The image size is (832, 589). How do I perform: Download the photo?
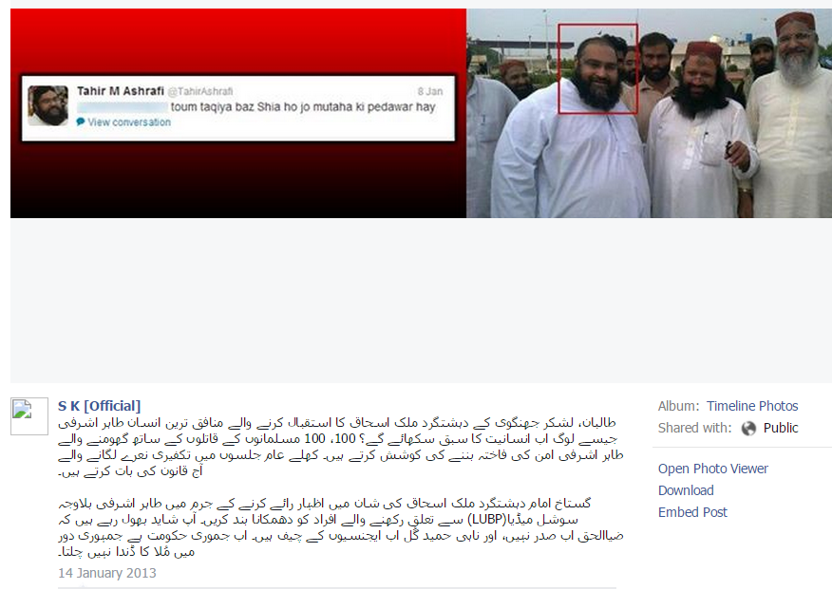tap(686, 490)
